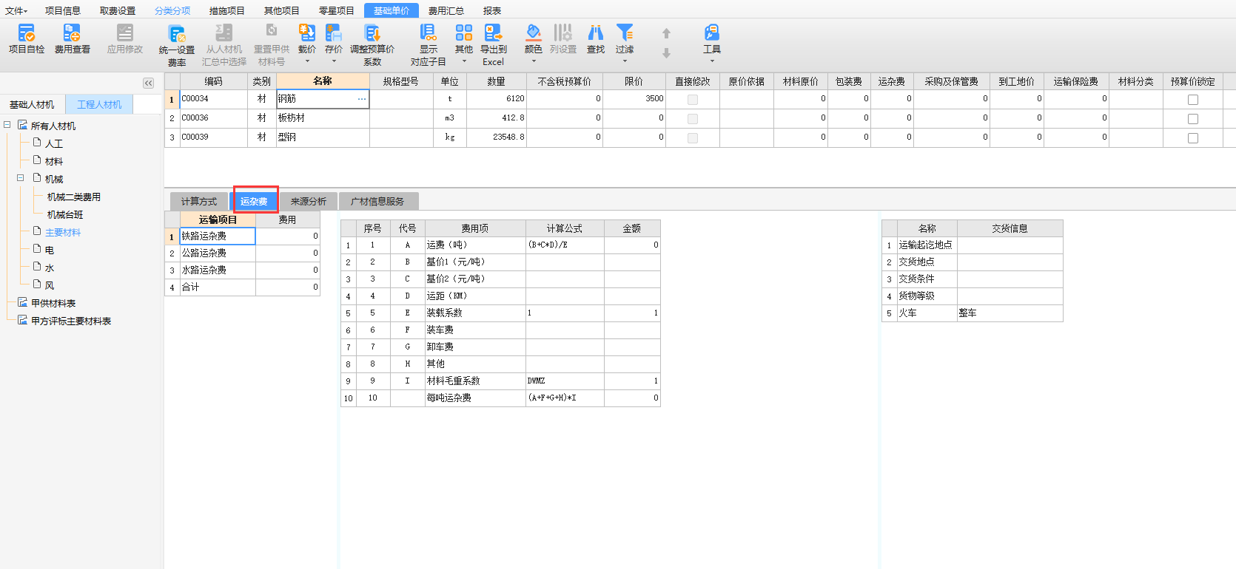Viewport: 1236px width, 569px height.
Task: Check 预算价锁定 box for 钢筋 row
Action: coord(1192,99)
